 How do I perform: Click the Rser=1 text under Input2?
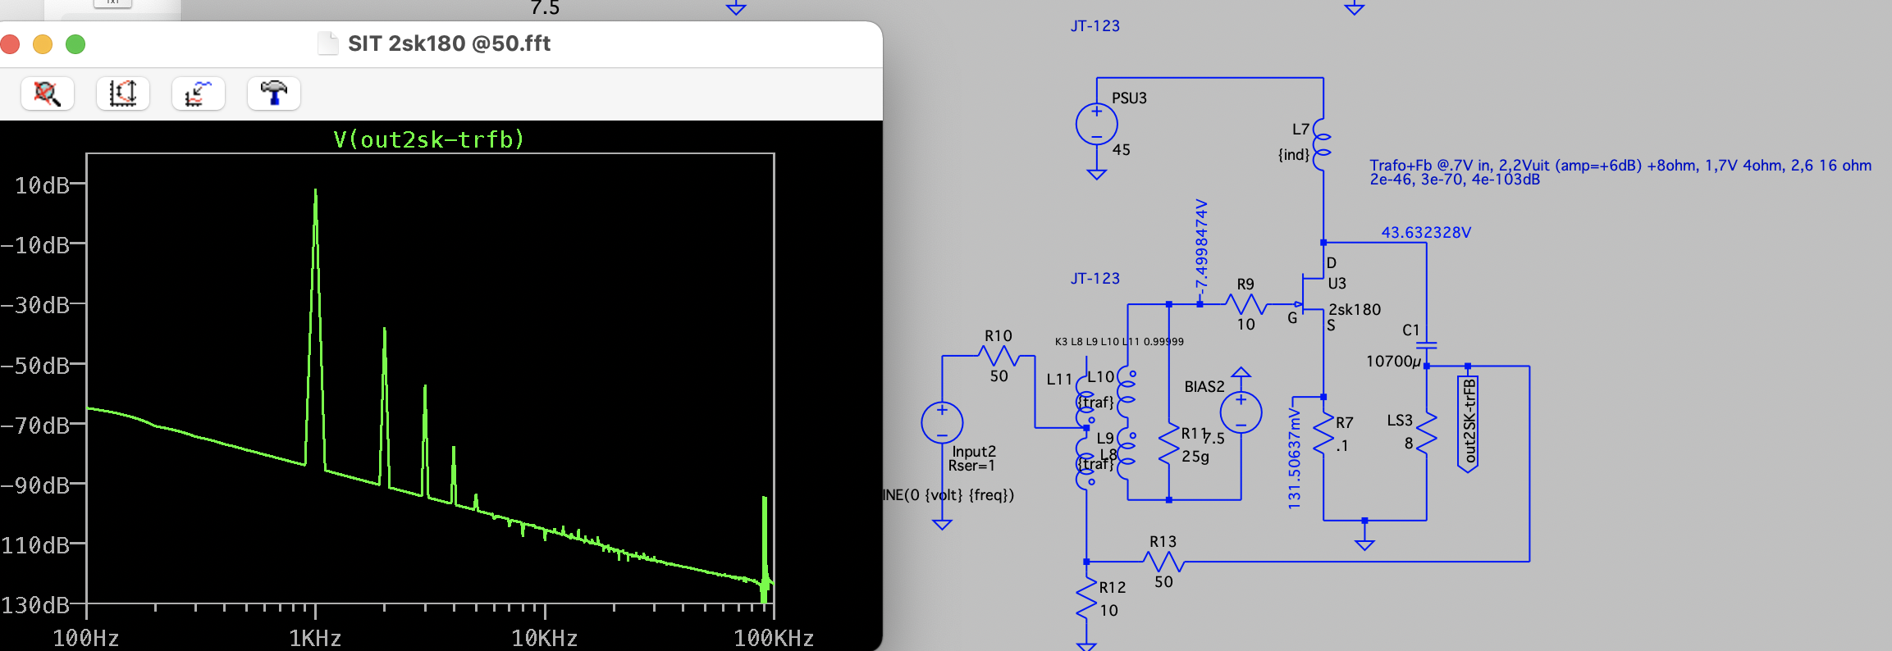[971, 466]
